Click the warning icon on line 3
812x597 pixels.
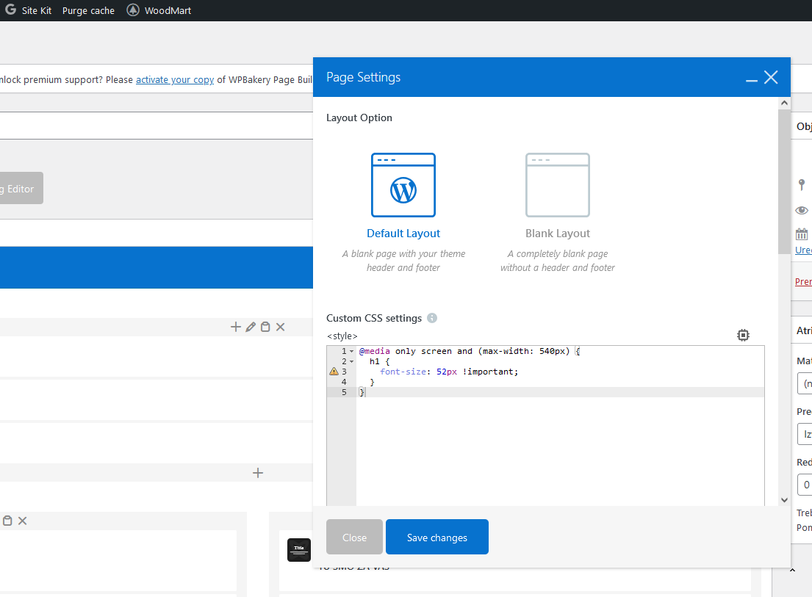click(x=334, y=372)
